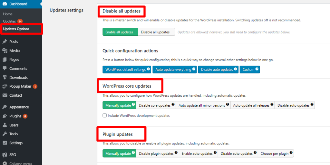Choose Auto update all releases for core
The image size is (330, 165).
(x=253, y=105)
